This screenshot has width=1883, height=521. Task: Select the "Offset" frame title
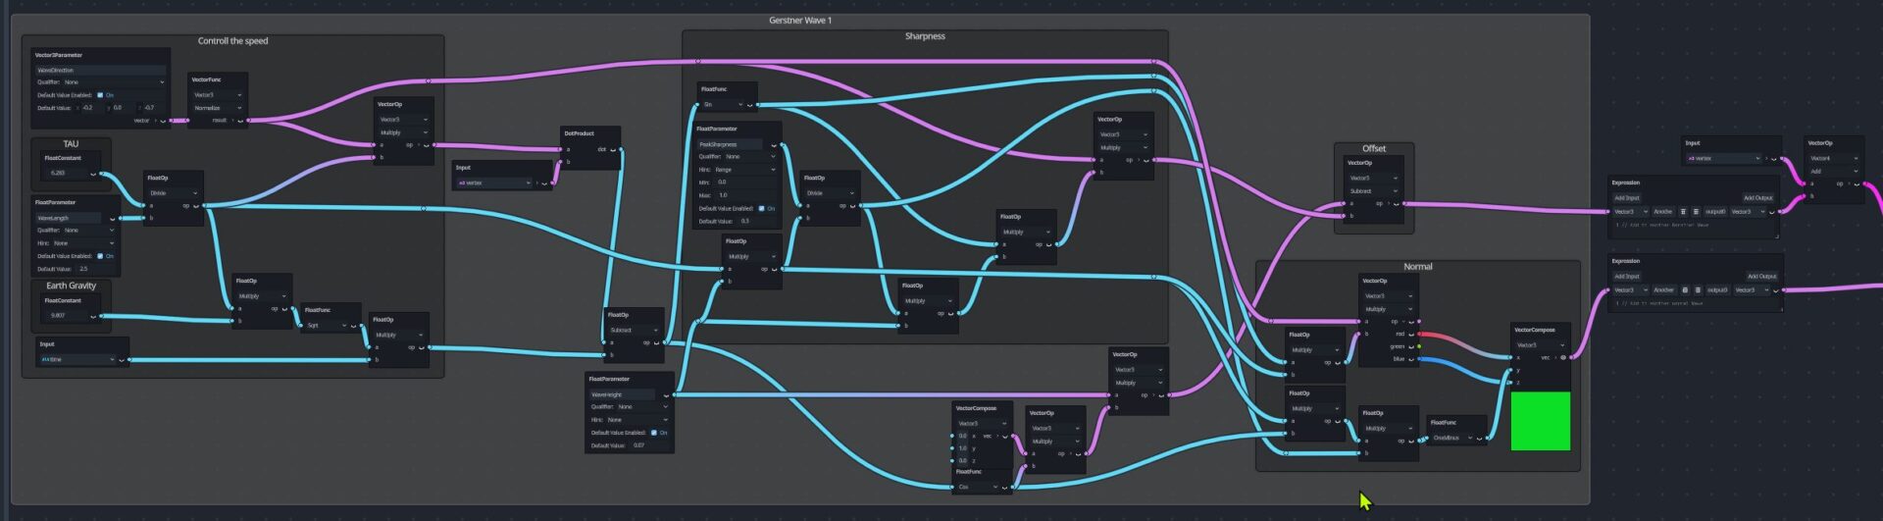click(1374, 148)
